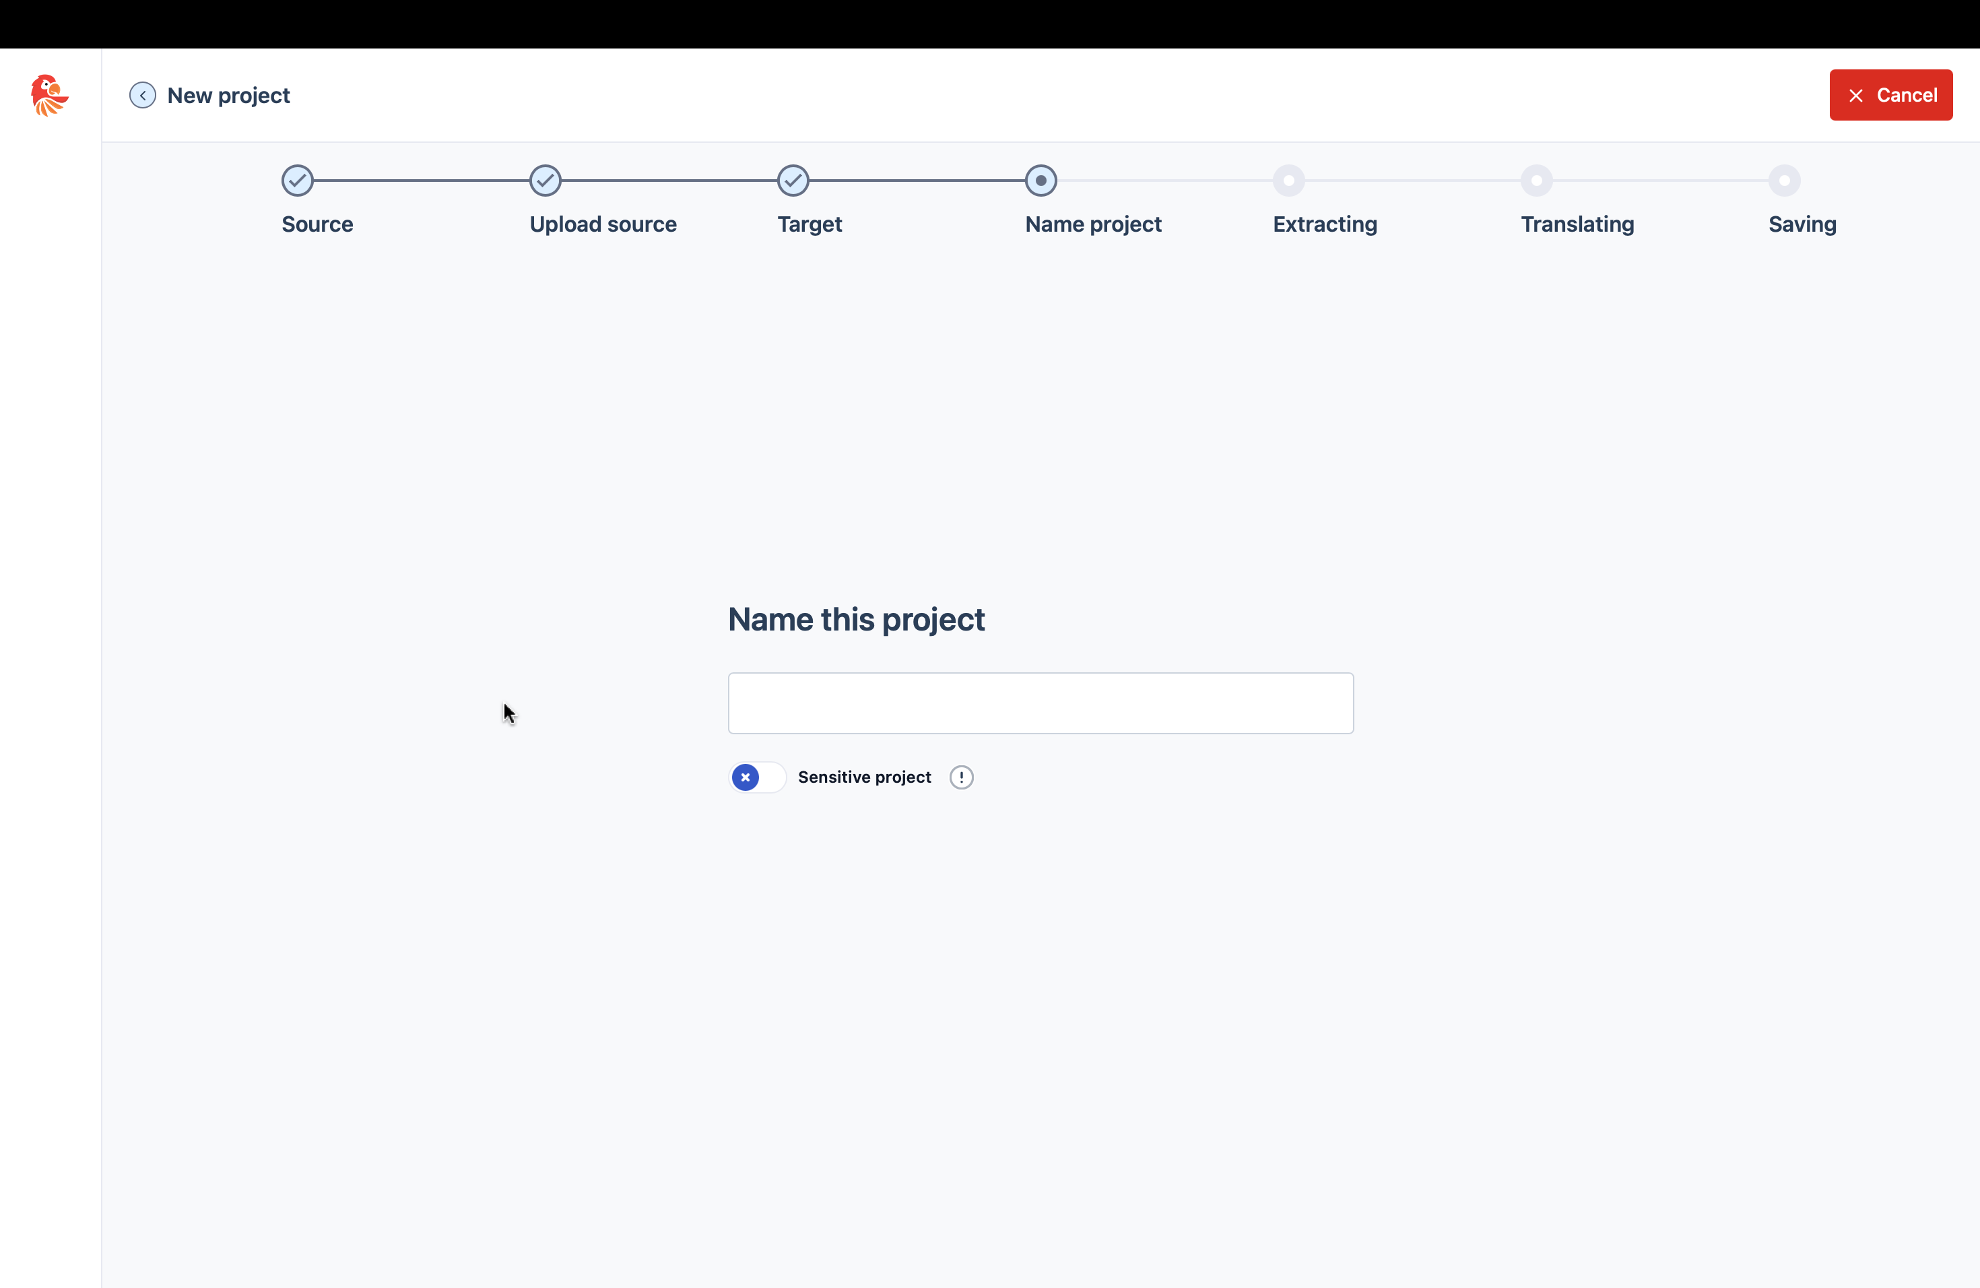Click the Extracting step circle
This screenshot has width=1980, height=1288.
pyautogui.click(x=1288, y=181)
